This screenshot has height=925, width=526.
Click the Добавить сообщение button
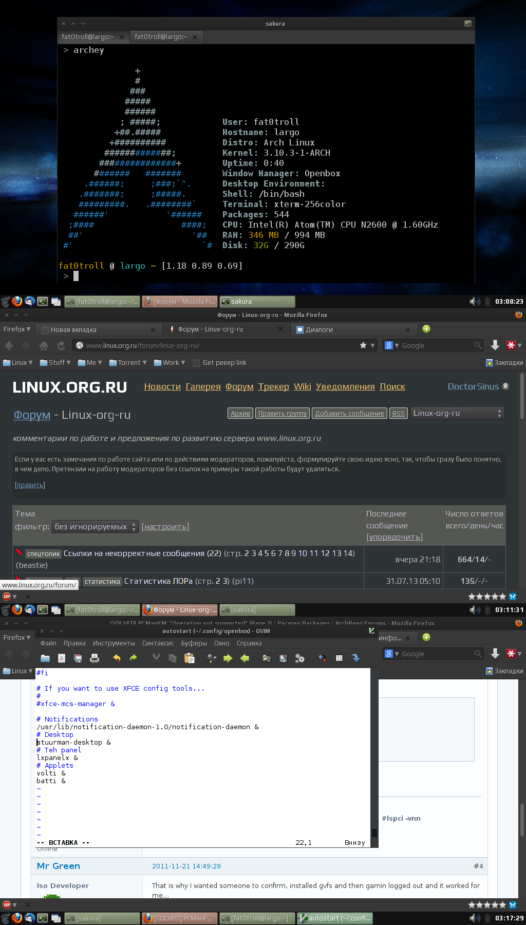point(349,413)
